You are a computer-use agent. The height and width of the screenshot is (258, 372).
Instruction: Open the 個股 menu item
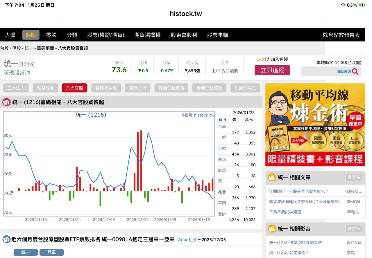(x=31, y=35)
